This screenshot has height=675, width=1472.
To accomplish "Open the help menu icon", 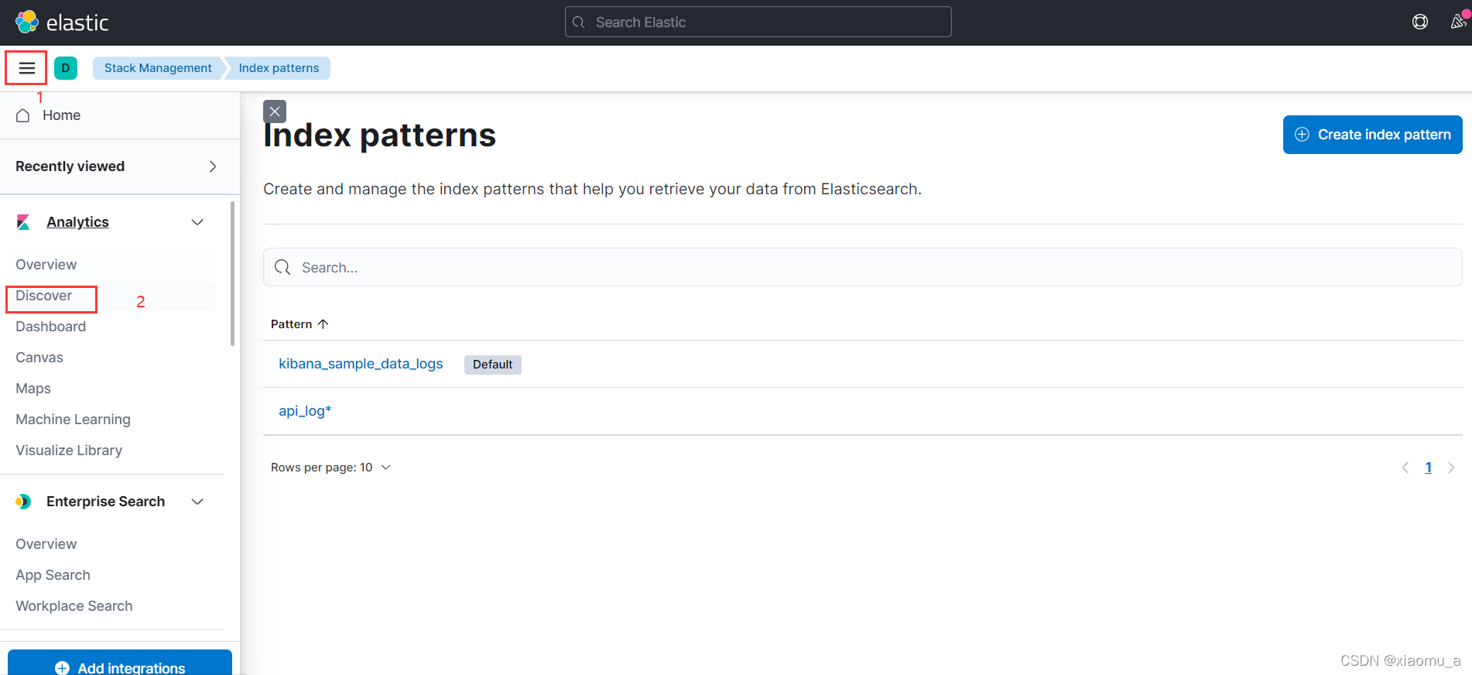I will 1420,22.
